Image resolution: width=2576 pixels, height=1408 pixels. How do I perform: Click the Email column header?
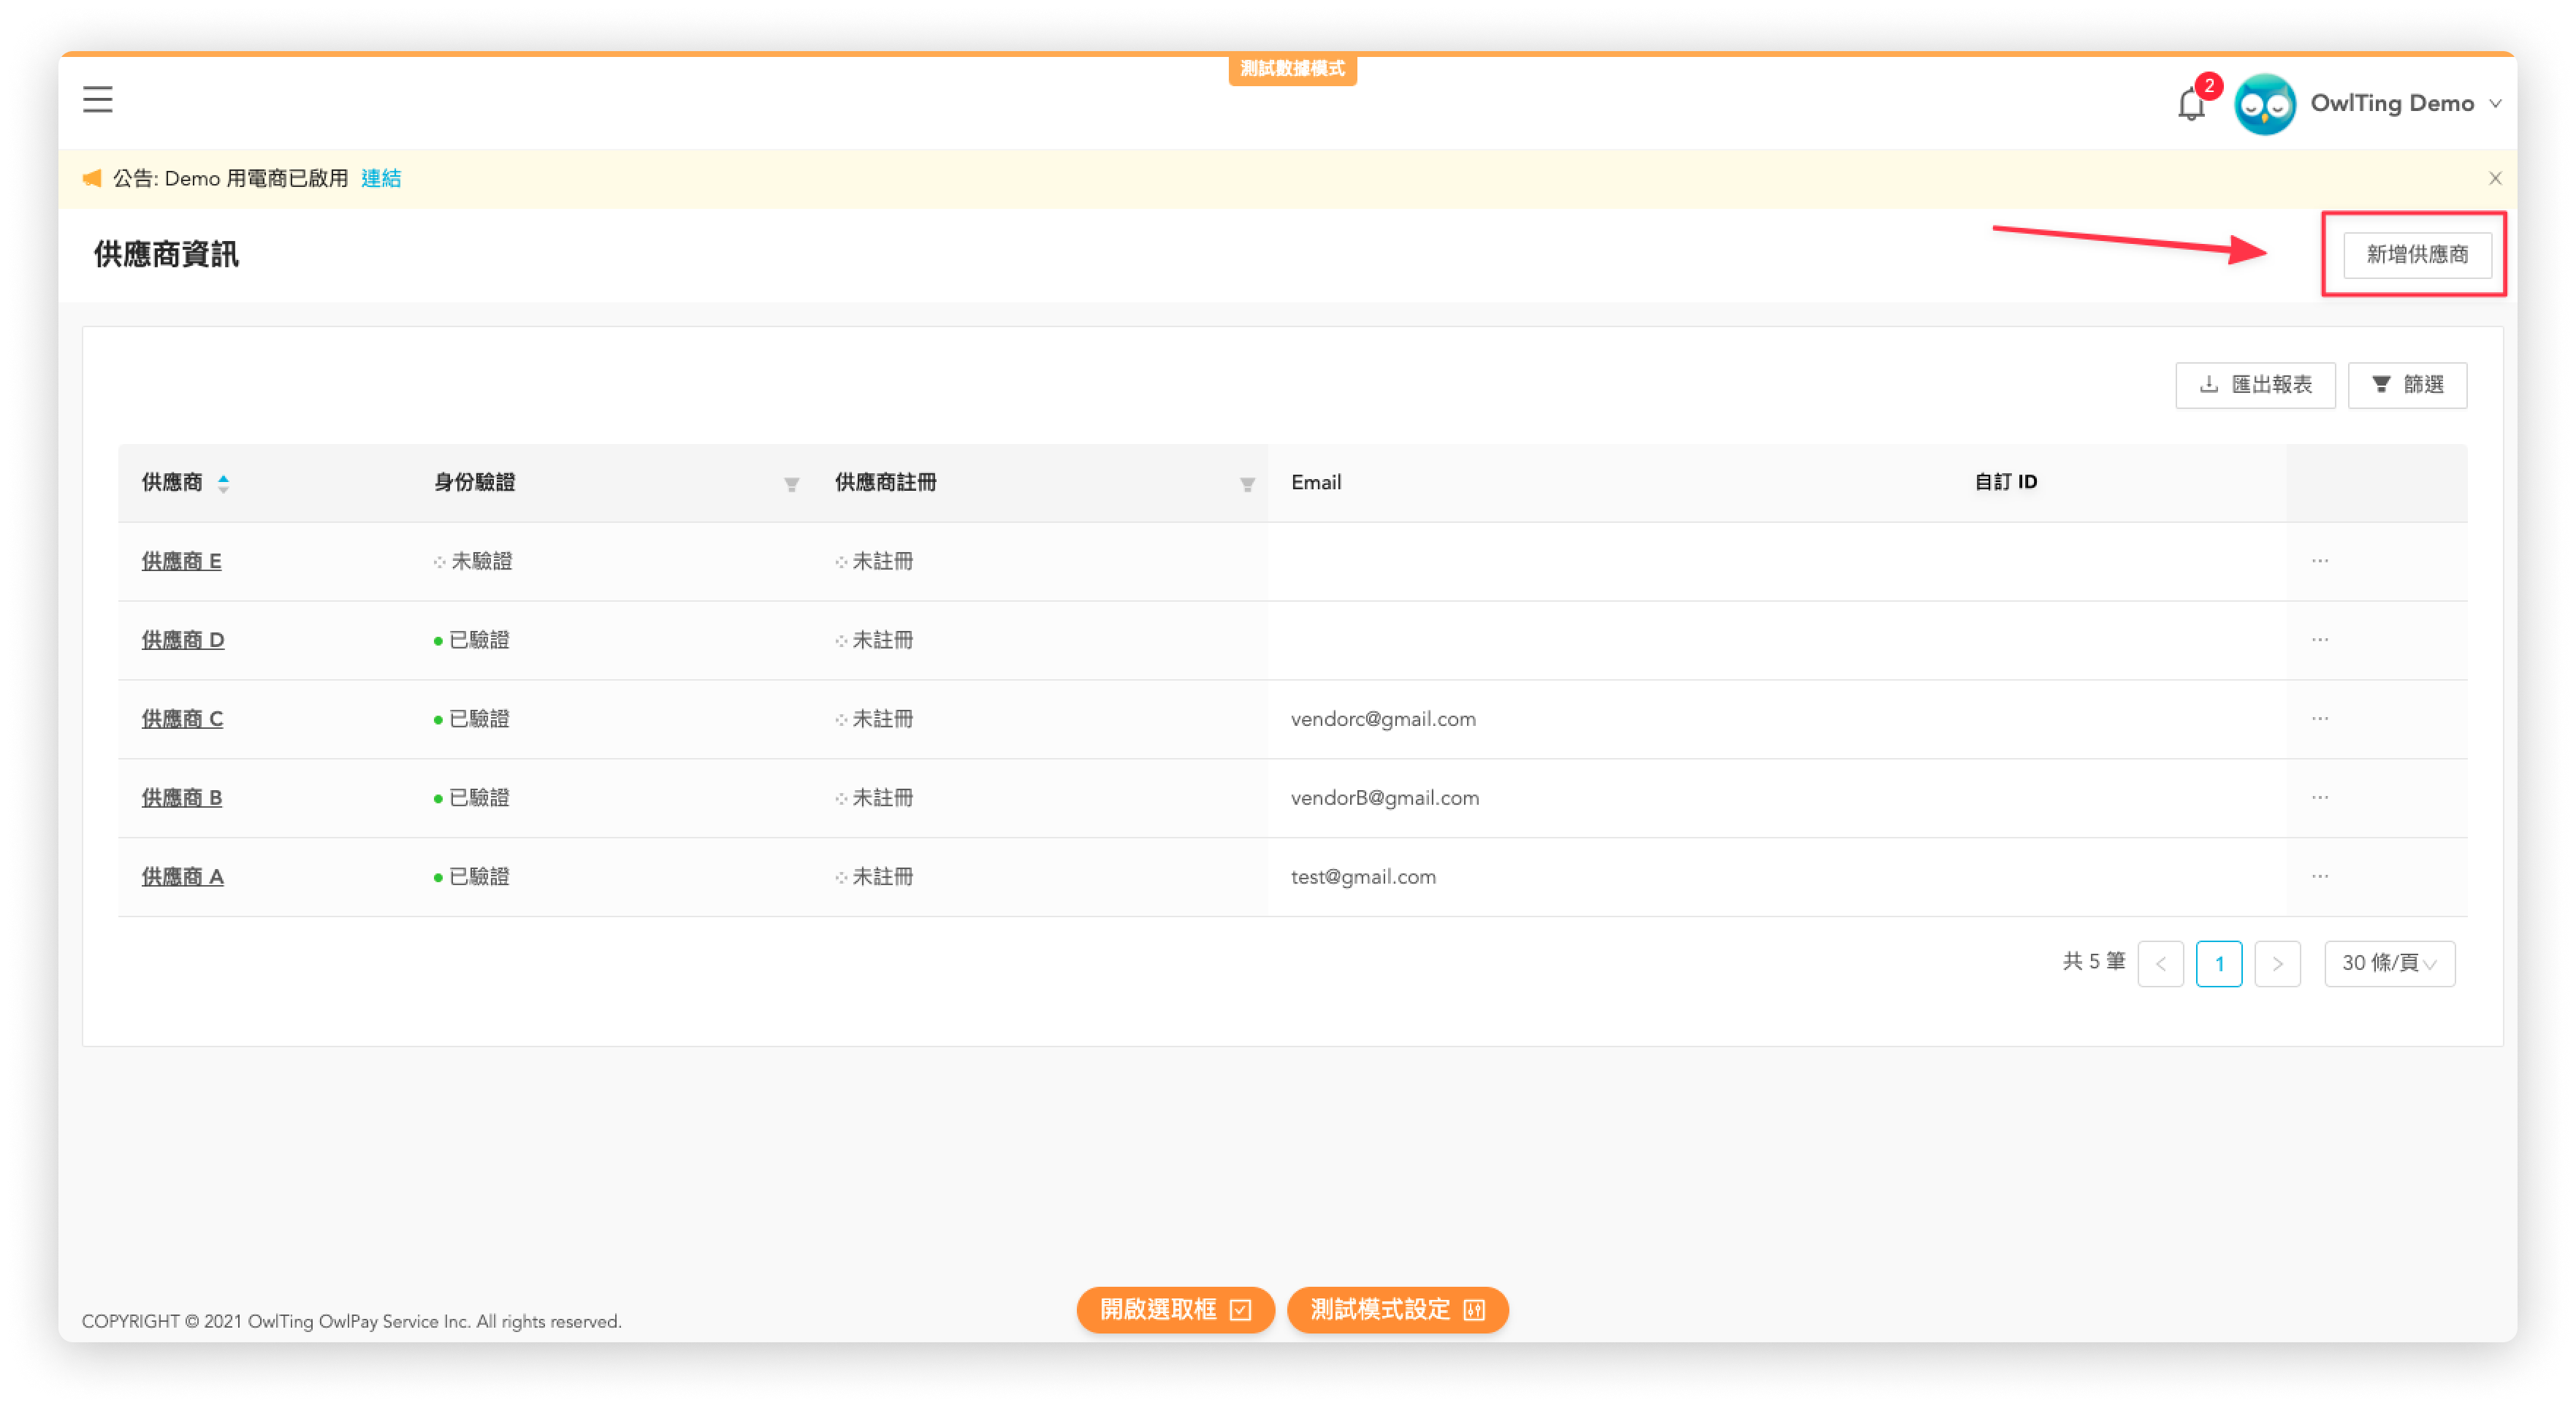[1315, 483]
